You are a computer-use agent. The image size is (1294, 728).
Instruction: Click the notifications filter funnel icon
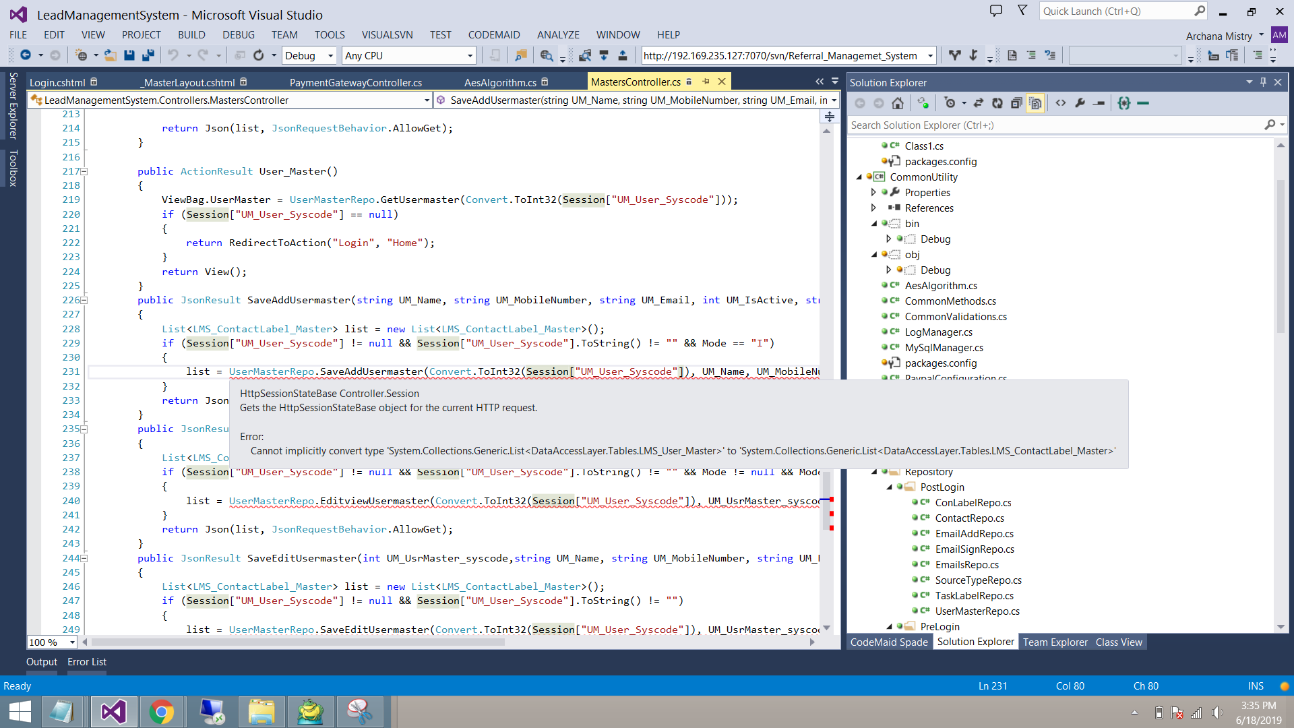[x=1022, y=10]
